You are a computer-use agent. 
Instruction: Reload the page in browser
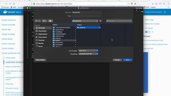[10, 4]
